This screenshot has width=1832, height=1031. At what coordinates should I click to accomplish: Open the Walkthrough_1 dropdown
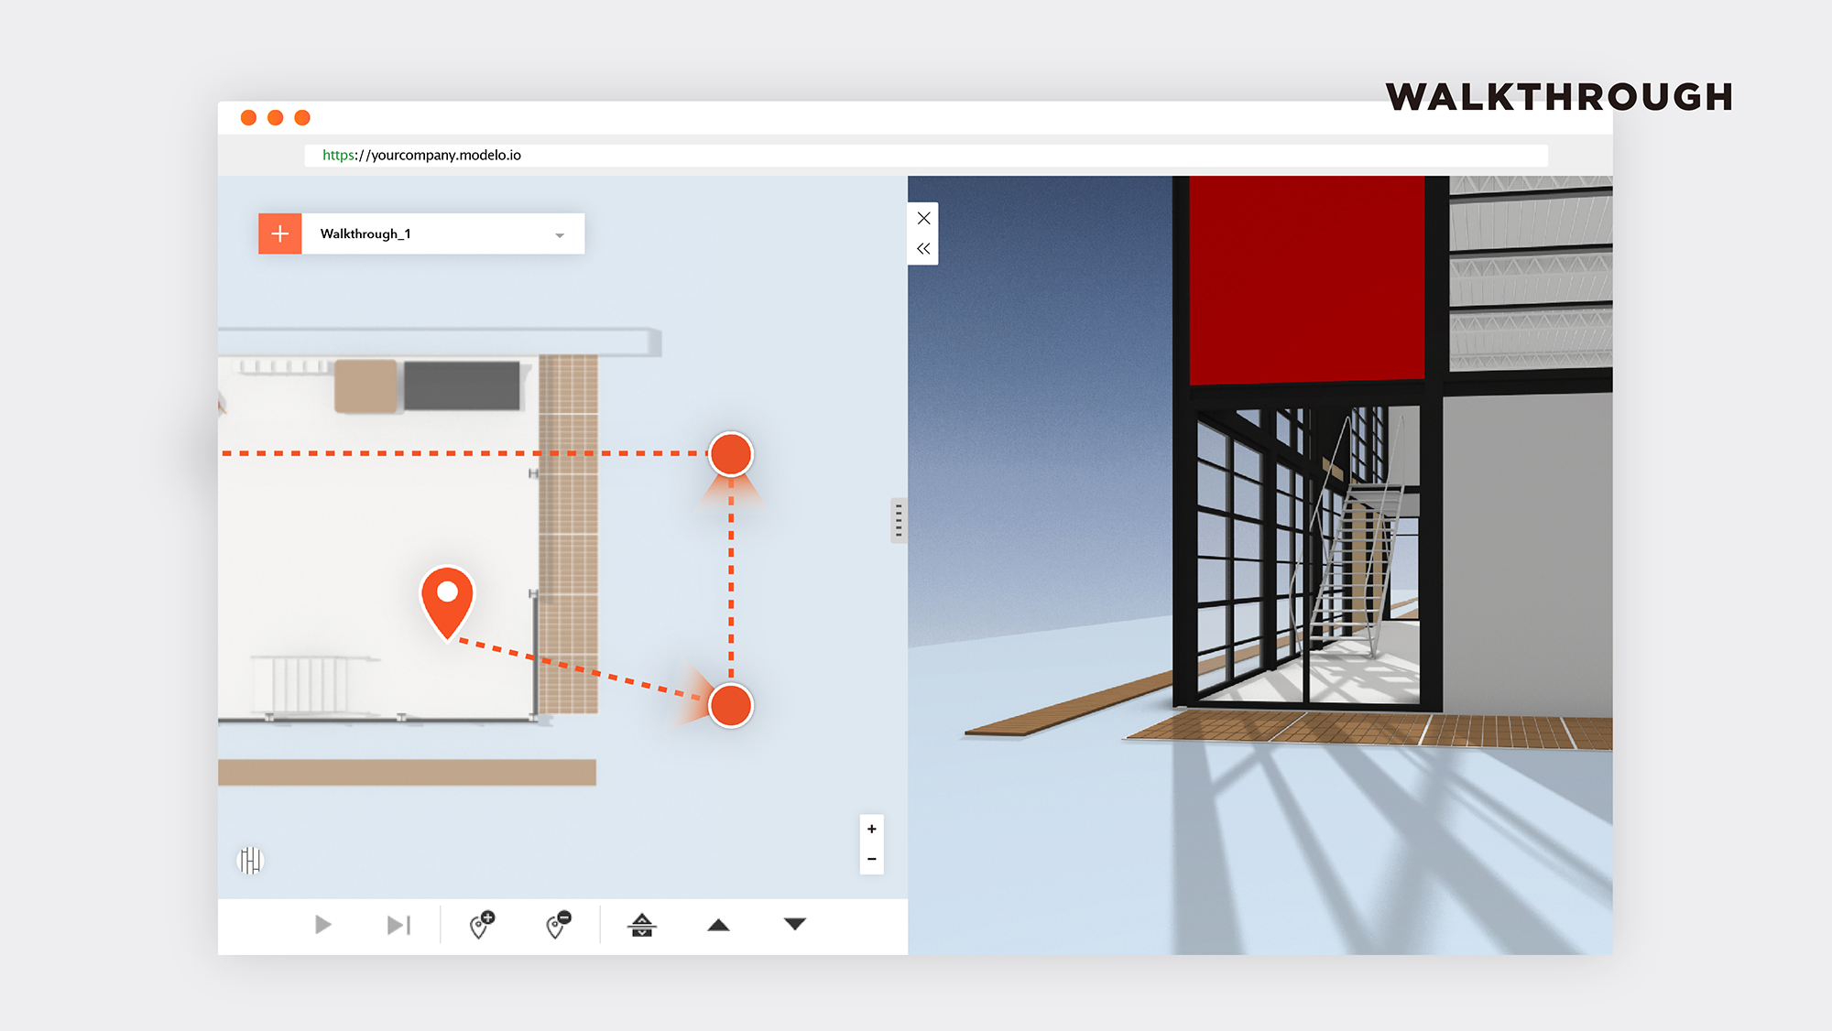pyautogui.click(x=559, y=235)
